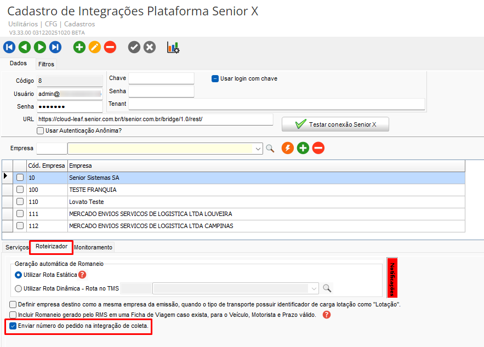Go to the last record

point(55,47)
